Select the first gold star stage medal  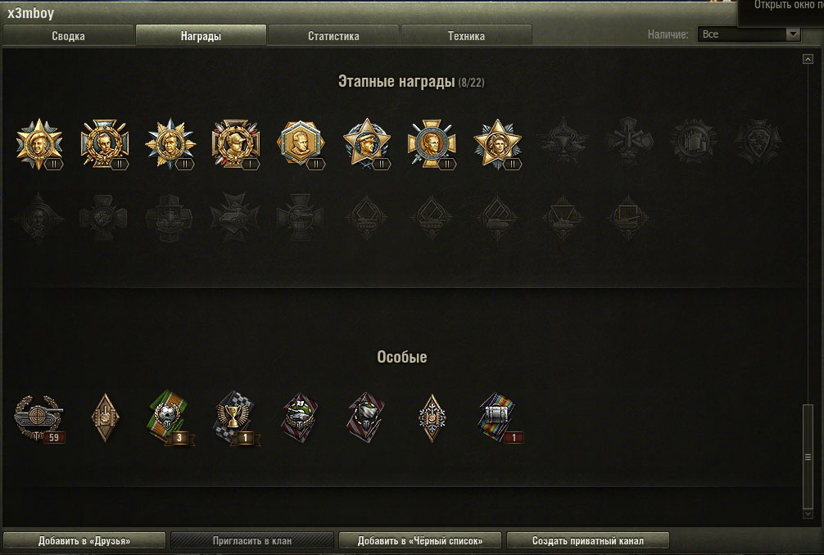point(39,144)
